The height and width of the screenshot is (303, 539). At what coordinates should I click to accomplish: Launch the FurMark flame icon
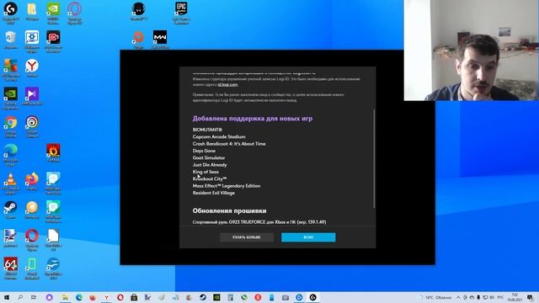(53, 153)
